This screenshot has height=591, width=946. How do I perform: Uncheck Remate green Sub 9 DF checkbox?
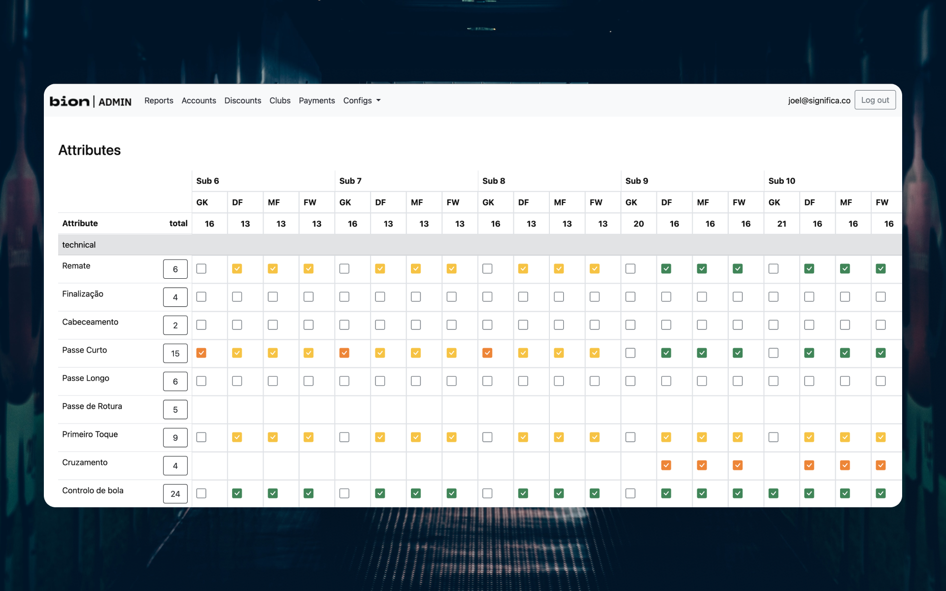click(x=666, y=268)
